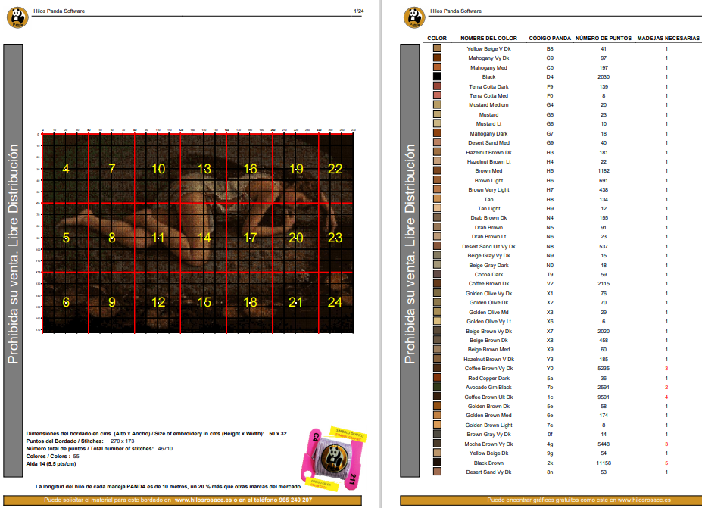The width and height of the screenshot is (702, 508).
Task: Click the panda logo on the right page
Action: coord(414,17)
